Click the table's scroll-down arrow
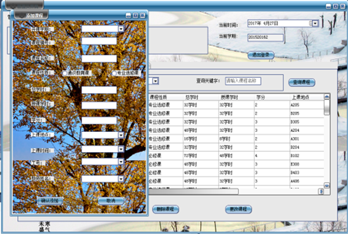Viewport: 348px width, 234px height. coord(326,186)
